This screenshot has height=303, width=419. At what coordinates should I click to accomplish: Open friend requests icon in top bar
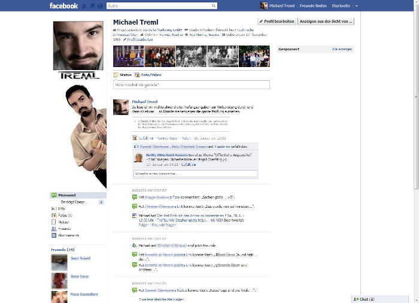coord(84,5)
